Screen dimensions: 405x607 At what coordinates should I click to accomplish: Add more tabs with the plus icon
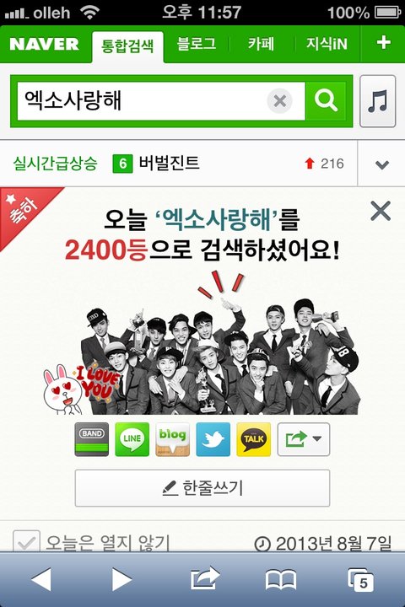point(383,43)
